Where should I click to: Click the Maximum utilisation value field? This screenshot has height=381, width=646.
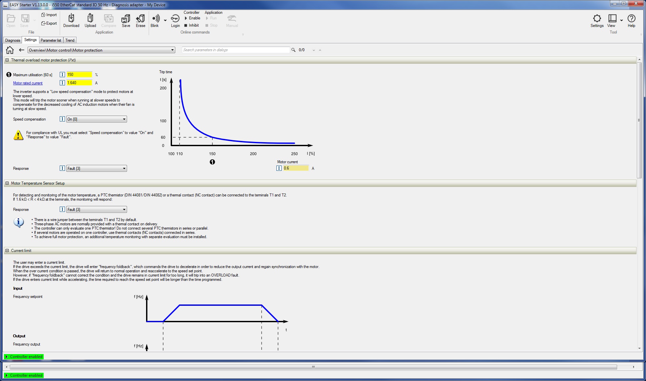coord(79,75)
